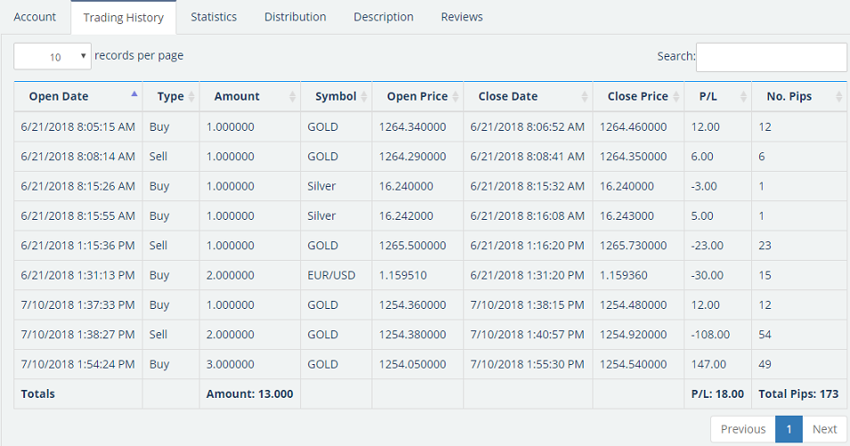Image resolution: width=850 pixels, height=446 pixels.
Task: Select page 1 in pagination
Action: 789,429
